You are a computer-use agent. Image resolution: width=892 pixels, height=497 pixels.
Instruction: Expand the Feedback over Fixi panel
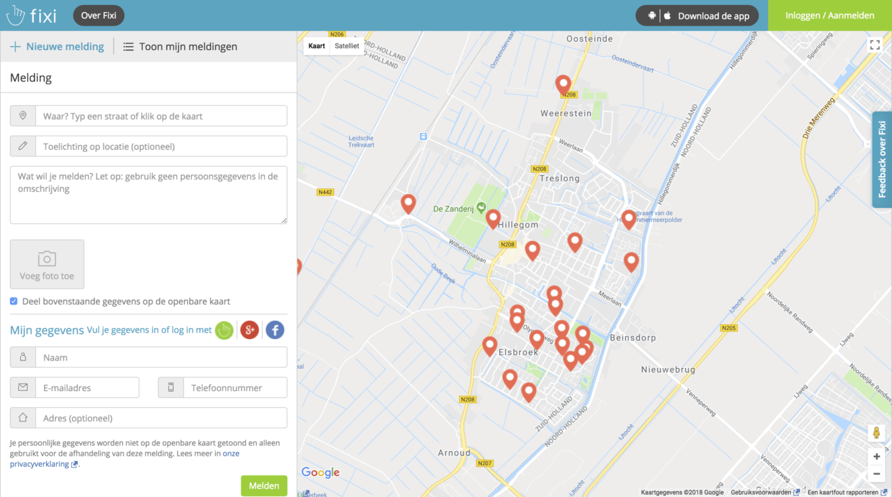(x=881, y=159)
